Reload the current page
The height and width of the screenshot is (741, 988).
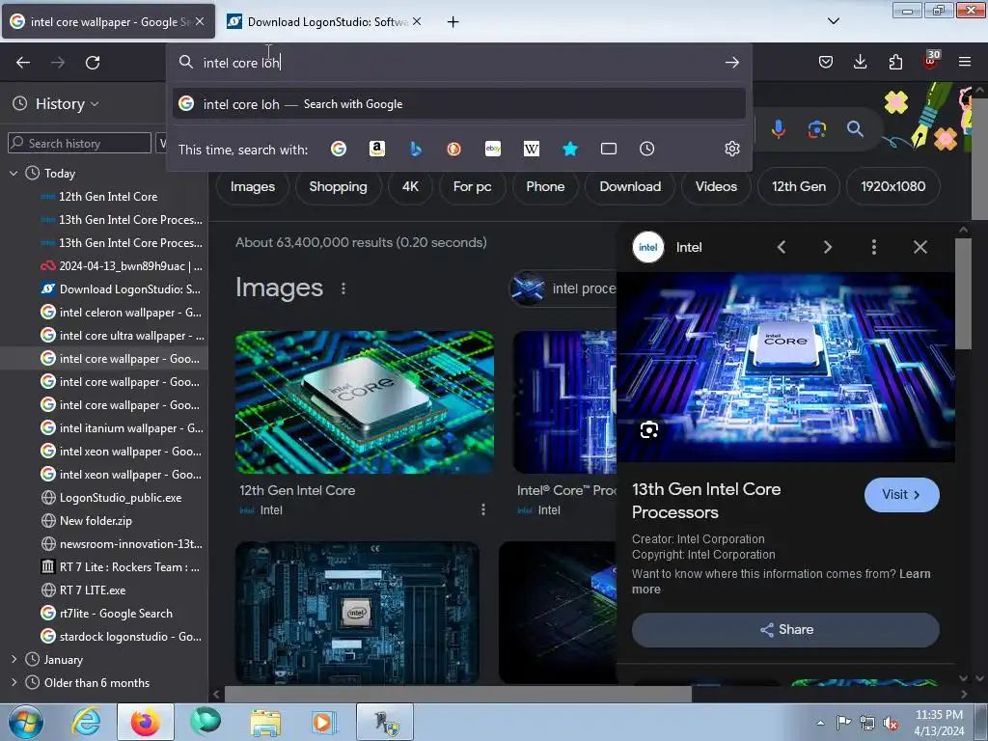93,63
